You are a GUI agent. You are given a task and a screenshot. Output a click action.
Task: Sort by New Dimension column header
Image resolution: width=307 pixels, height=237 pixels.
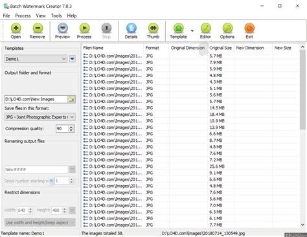[x=253, y=48]
